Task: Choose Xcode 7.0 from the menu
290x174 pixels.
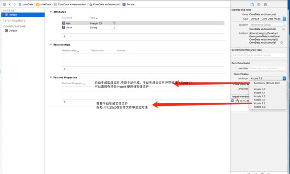Action: click(x=260, y=100)
